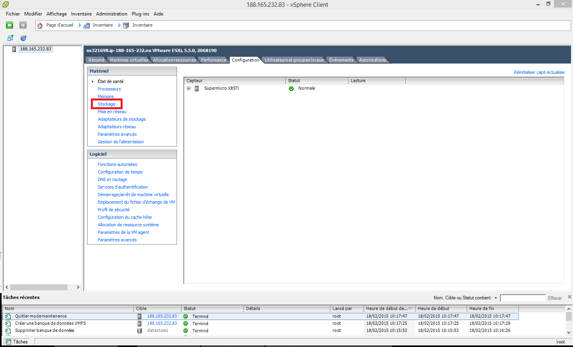The image size is (573, 347).
Task: Click Réinitialiser capt link
Action: point(530,72)
